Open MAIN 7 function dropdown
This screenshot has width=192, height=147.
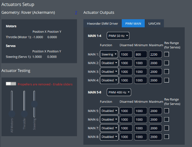109,128
